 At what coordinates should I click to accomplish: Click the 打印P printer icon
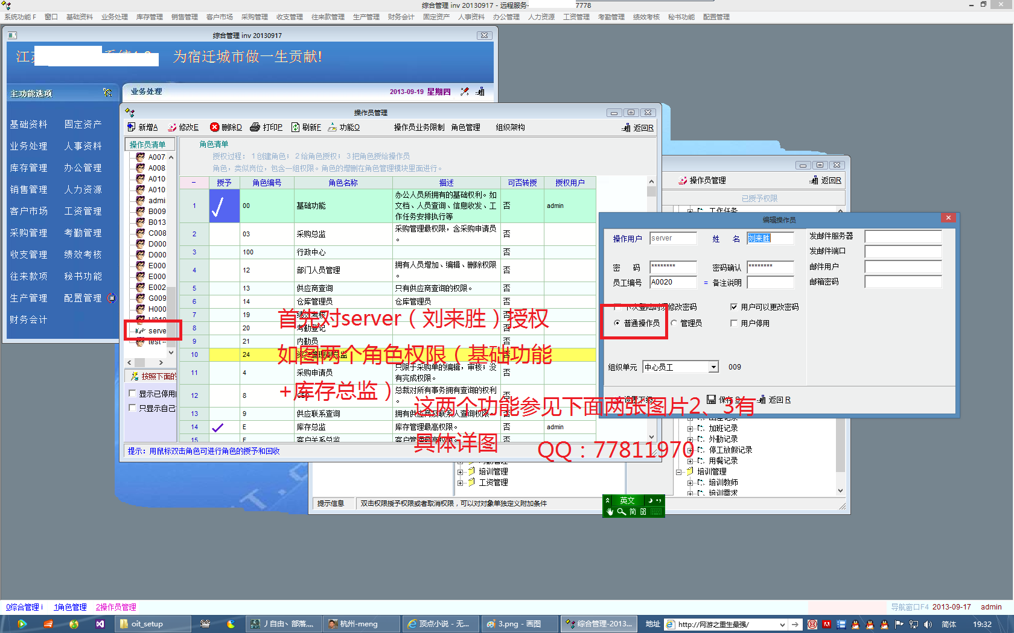[x=255, y=127]
